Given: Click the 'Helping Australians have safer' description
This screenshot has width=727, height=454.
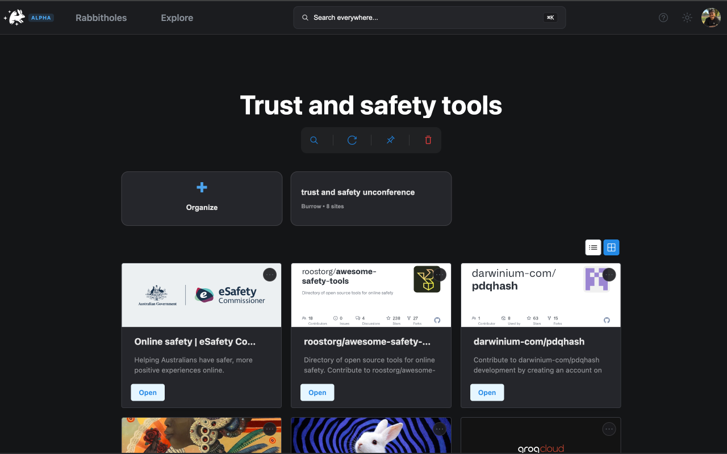Looking at the screenshot, I should (x=193, y=365).
